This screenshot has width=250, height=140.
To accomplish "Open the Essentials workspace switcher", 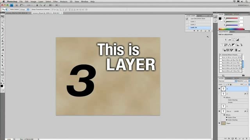I will (x=243, y=5).
